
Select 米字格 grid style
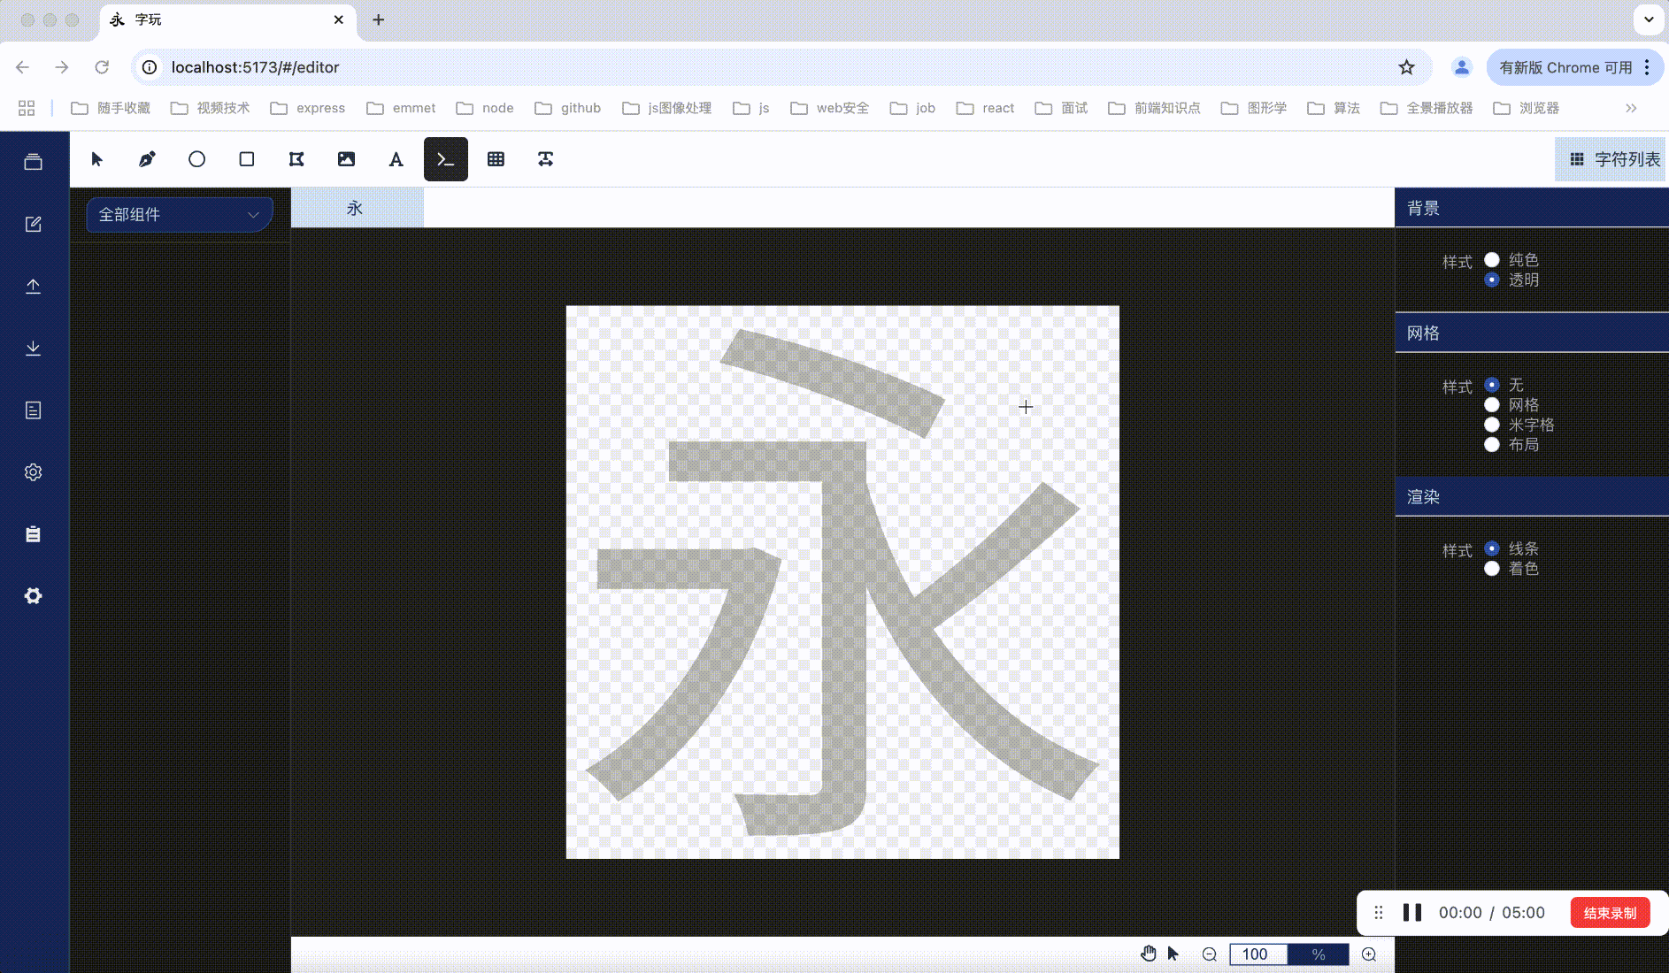pyautogui.click(x=1492, y=425)
